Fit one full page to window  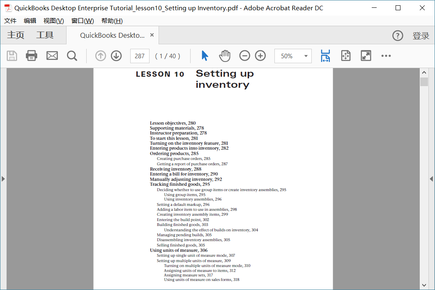[346, 56]
